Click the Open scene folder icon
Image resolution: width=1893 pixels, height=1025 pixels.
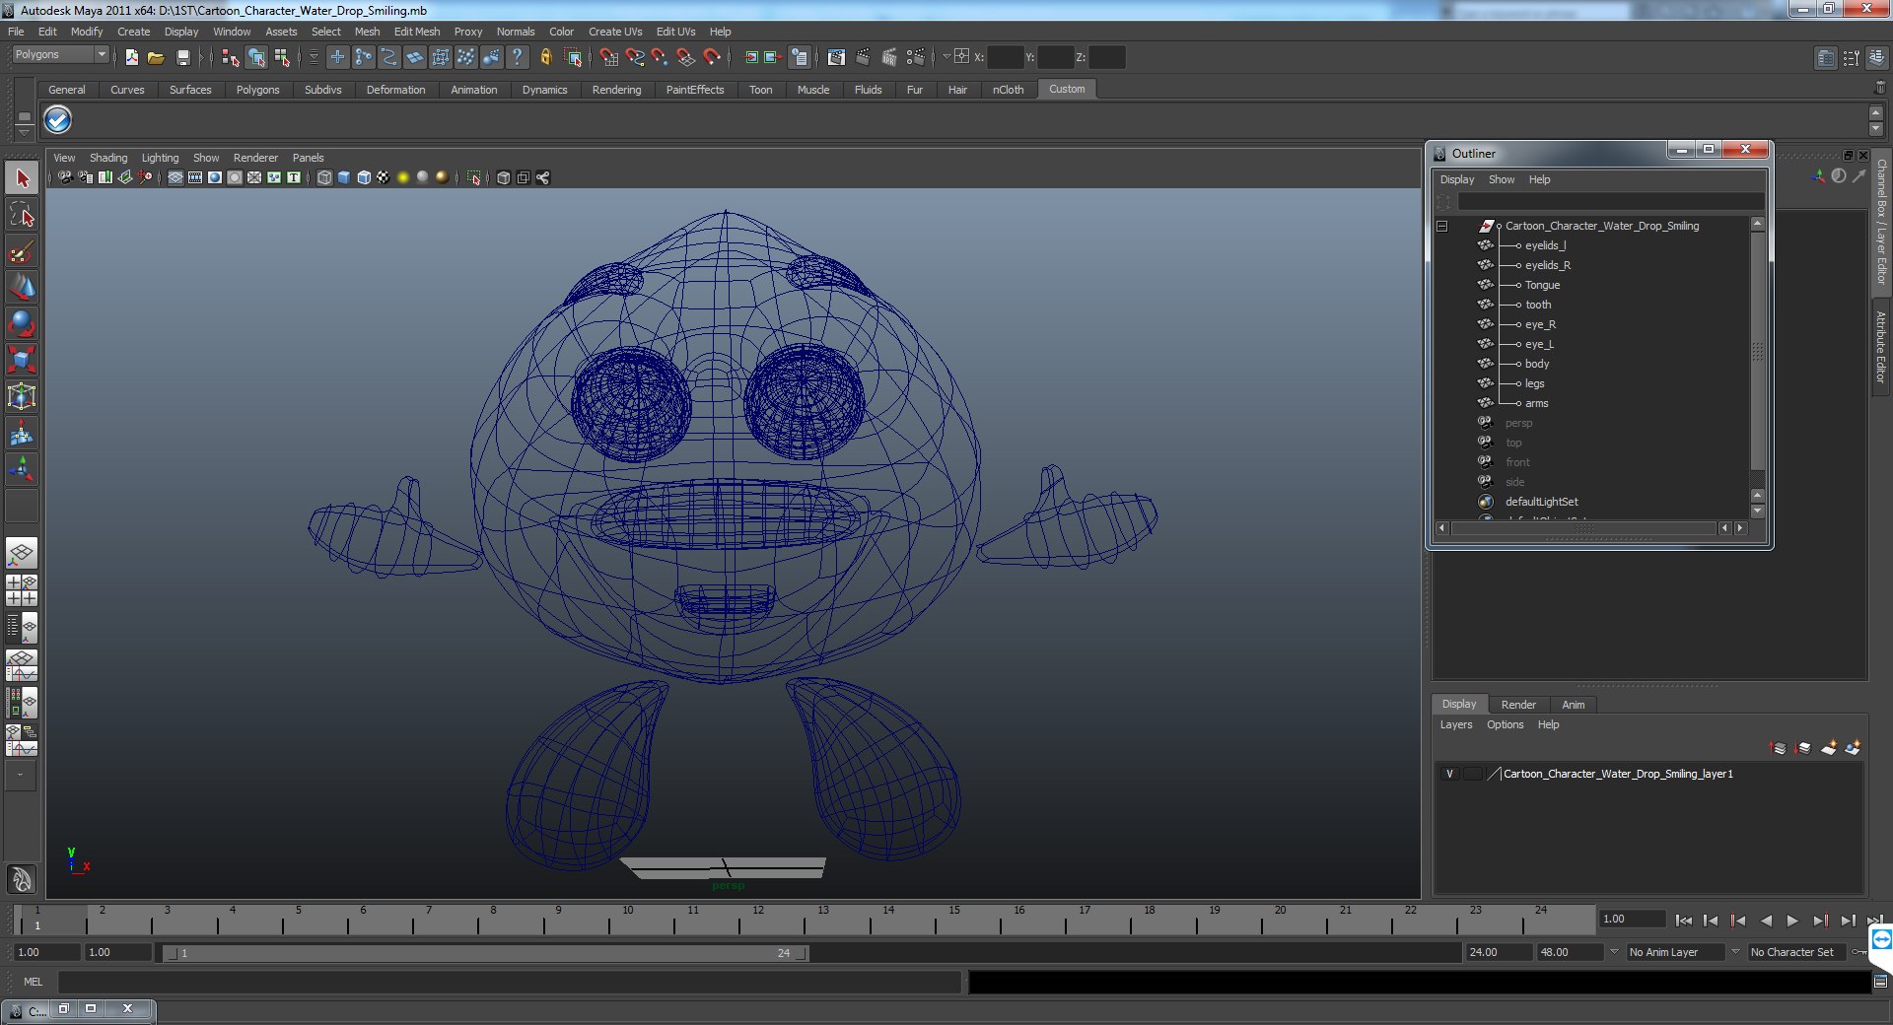pos(156,58)
